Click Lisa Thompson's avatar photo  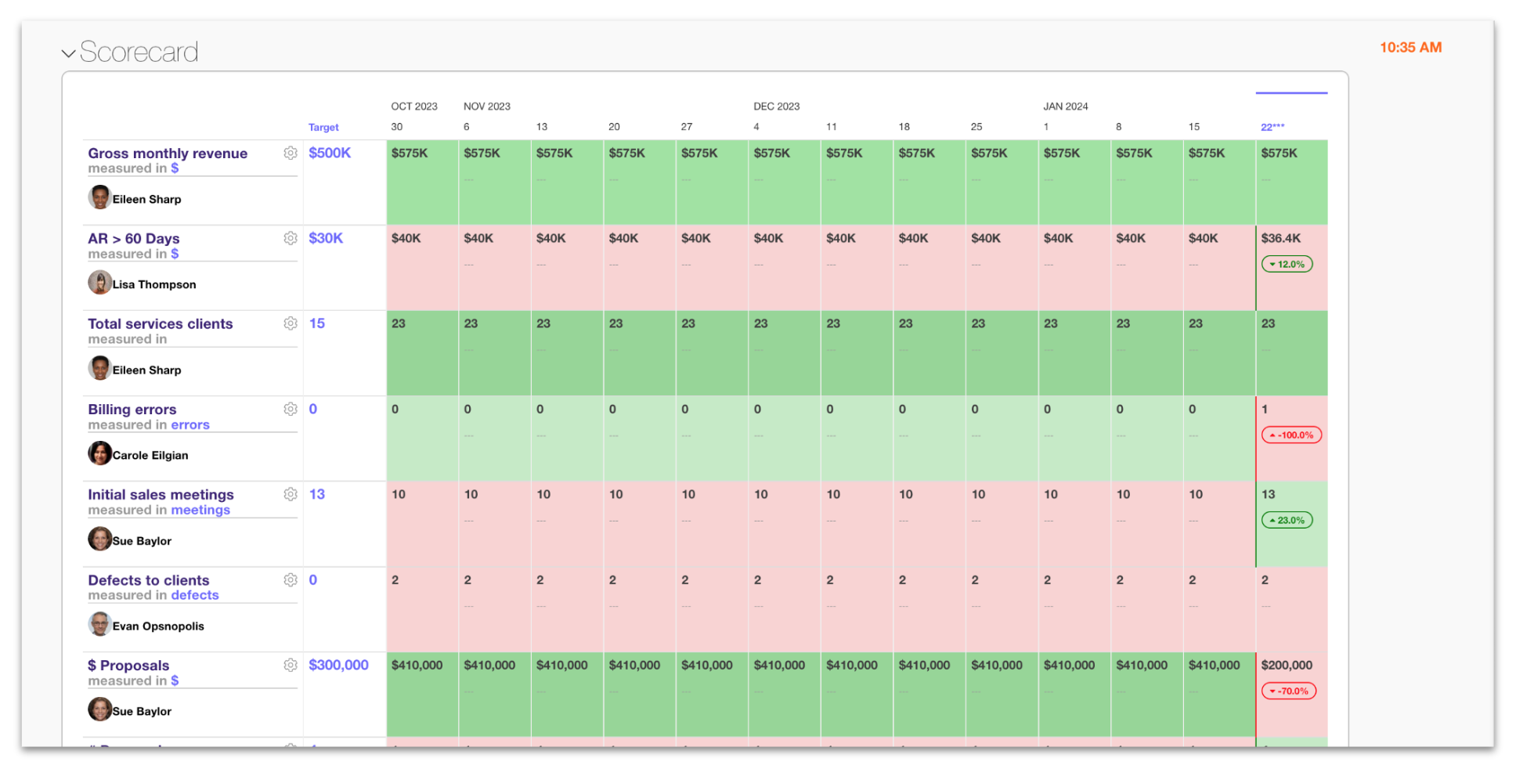click(x=99, y=283)
